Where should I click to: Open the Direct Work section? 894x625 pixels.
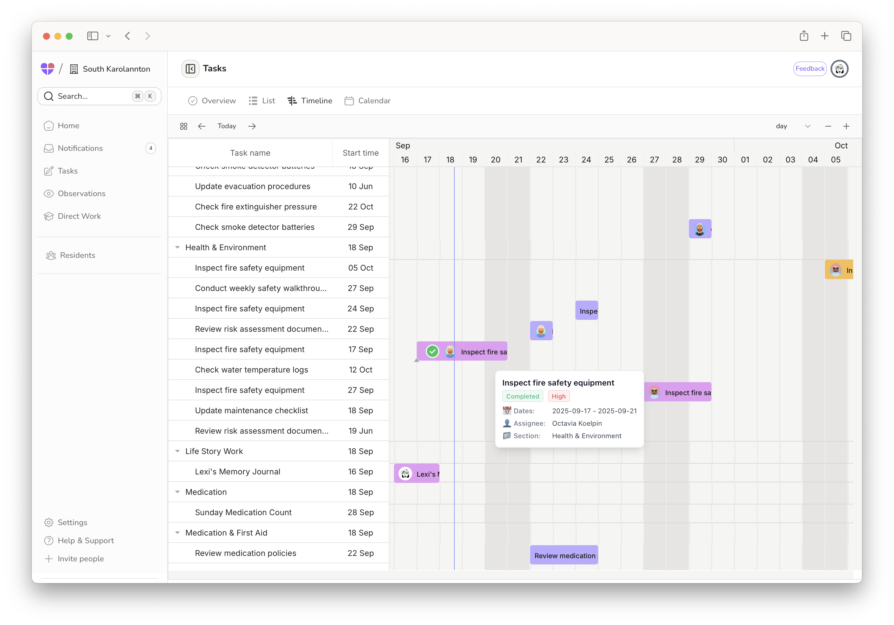(79, 216)
